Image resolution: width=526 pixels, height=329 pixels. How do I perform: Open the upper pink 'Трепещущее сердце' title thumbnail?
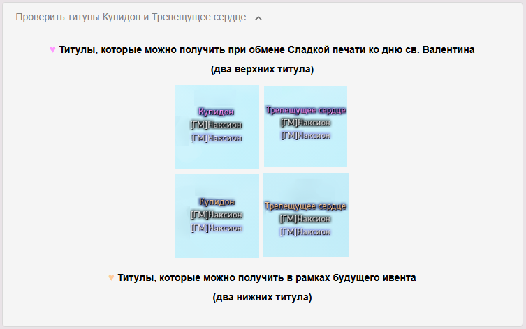click(x=305, y=126)
